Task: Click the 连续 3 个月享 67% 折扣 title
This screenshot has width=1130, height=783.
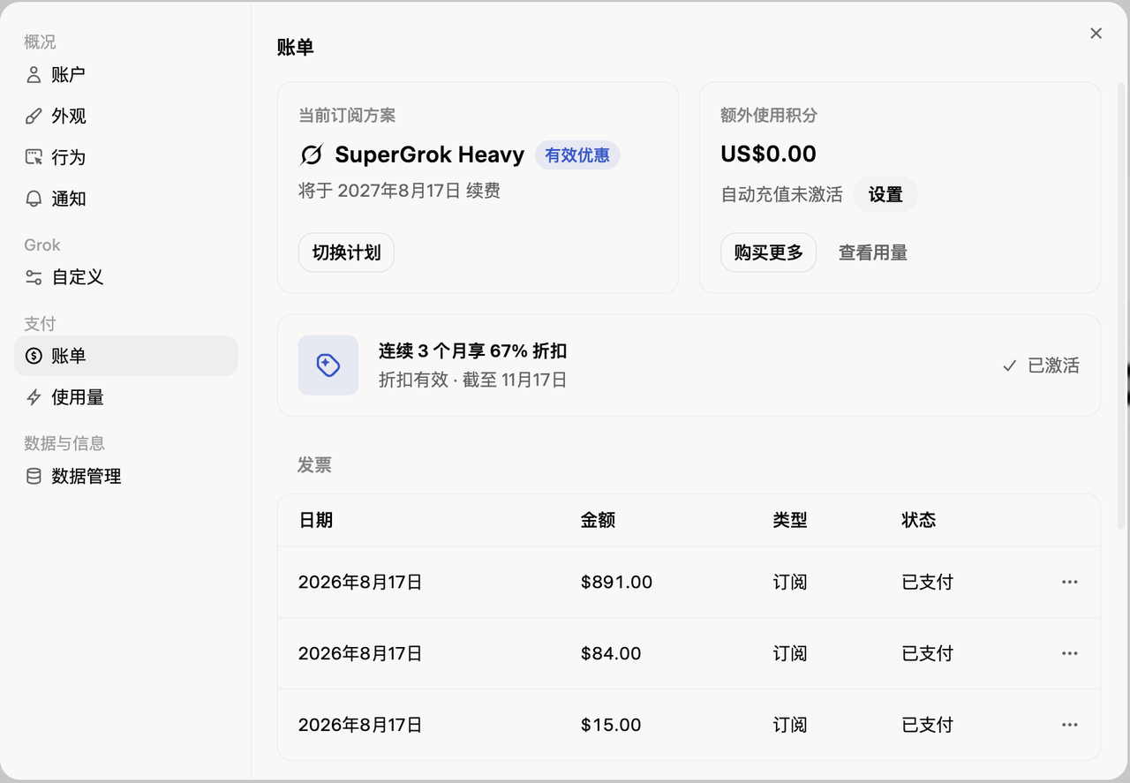Action: coord(473,351)
